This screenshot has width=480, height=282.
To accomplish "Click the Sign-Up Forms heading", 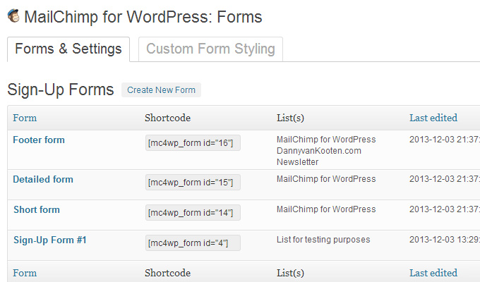I will [61, 90].
